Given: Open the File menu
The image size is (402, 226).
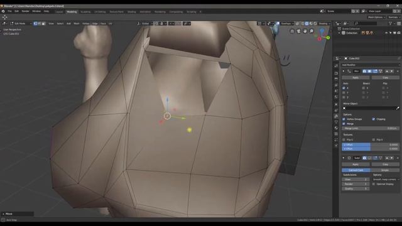Looking at the screenshot, I should tap(10, 11).
